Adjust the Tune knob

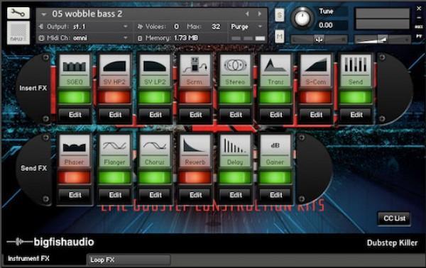pyautogui.click(x=302, y=18)
